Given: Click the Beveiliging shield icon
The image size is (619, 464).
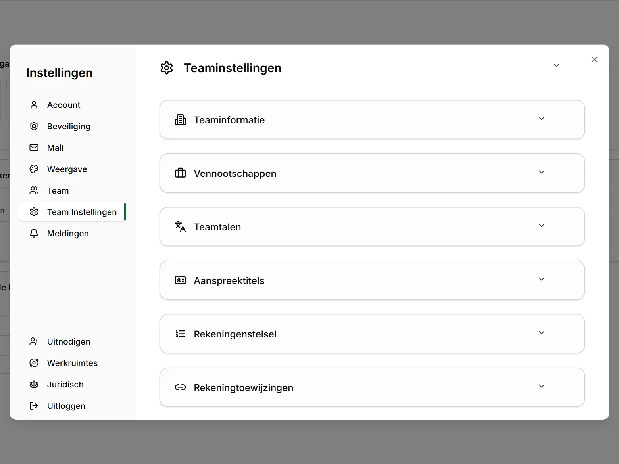Looking at the screenshot, I should (x=34, y=126).
